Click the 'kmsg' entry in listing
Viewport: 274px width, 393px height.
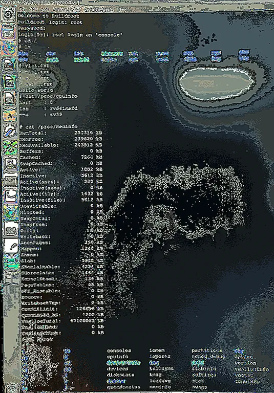(156, 375)
